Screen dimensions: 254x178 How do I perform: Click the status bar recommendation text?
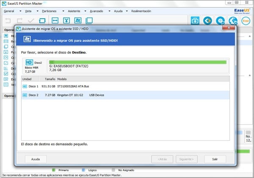click(x=62, y=175)
